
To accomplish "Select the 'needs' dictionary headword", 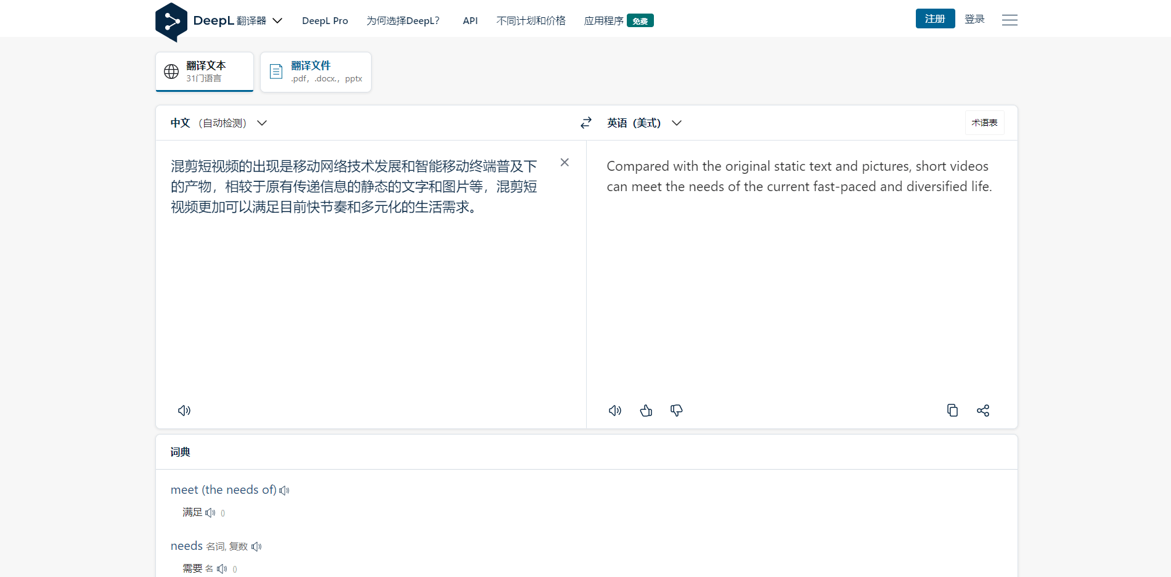I will (187, 546).
